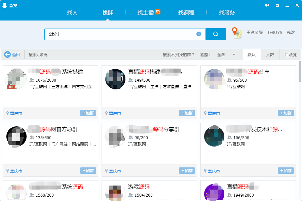302x201 pixels.
Task: Click 重庆市 location in 95/500 card
Action: (214, 114)
